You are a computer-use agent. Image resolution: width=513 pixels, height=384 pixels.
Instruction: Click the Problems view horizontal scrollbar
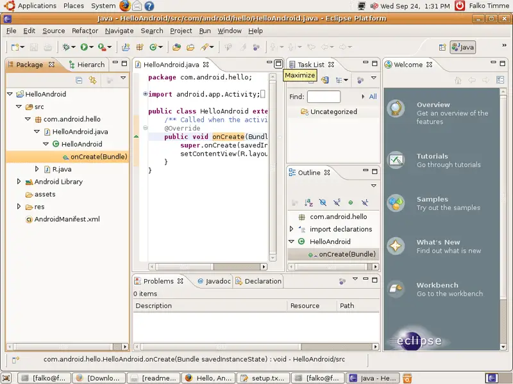click(x=256, y=347)
